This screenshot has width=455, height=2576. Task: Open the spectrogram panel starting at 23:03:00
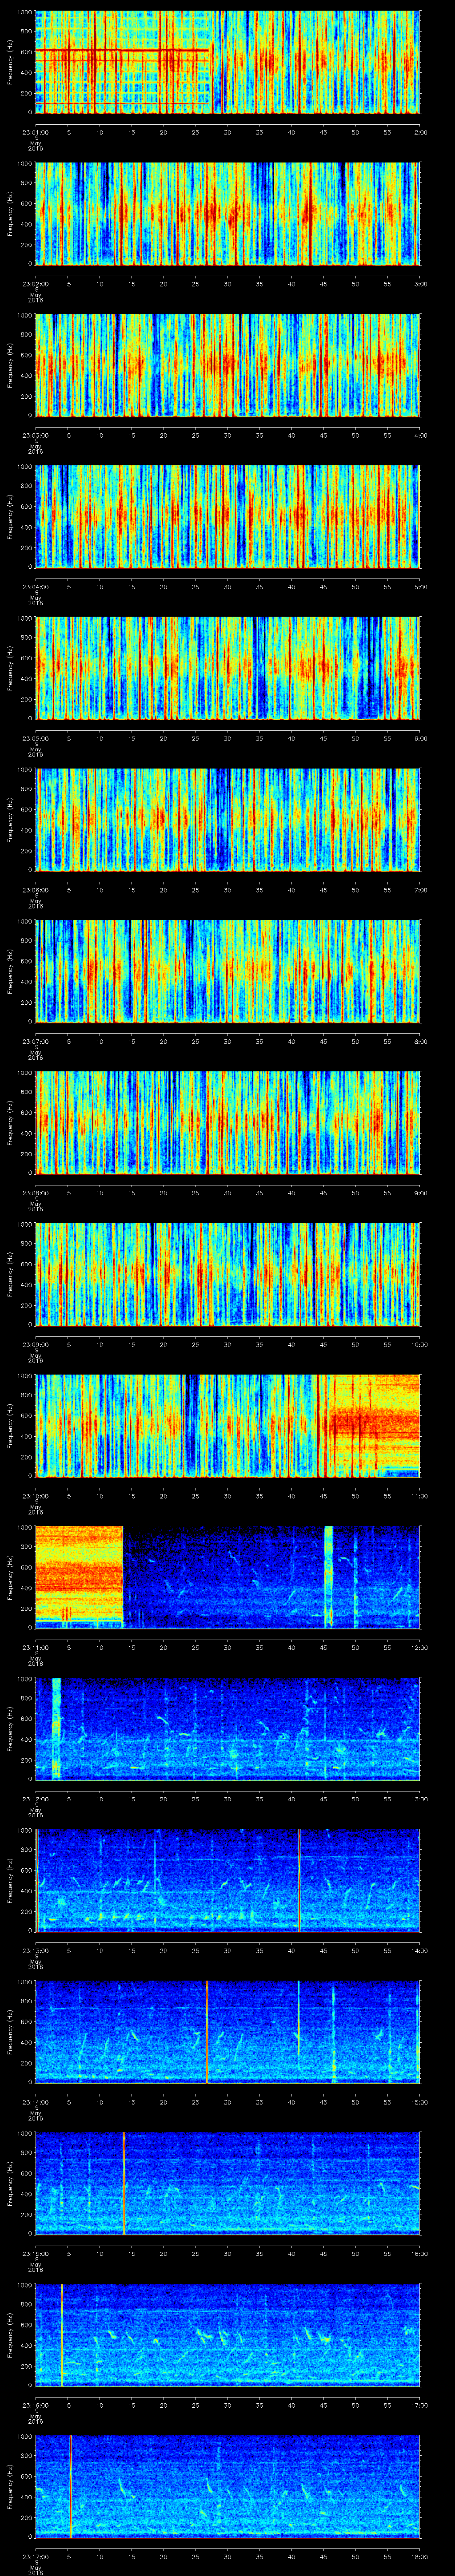pyautogui.click(x=228, y=365)
